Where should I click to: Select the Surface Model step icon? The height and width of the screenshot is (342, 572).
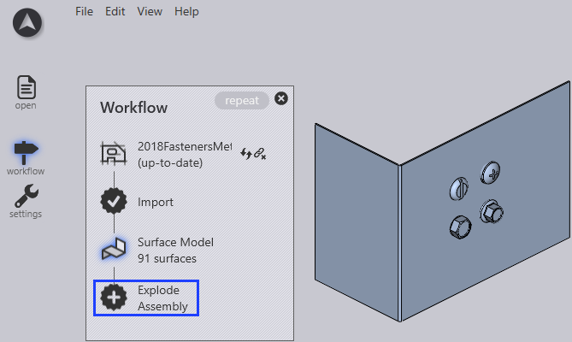[x=113, y=250]
